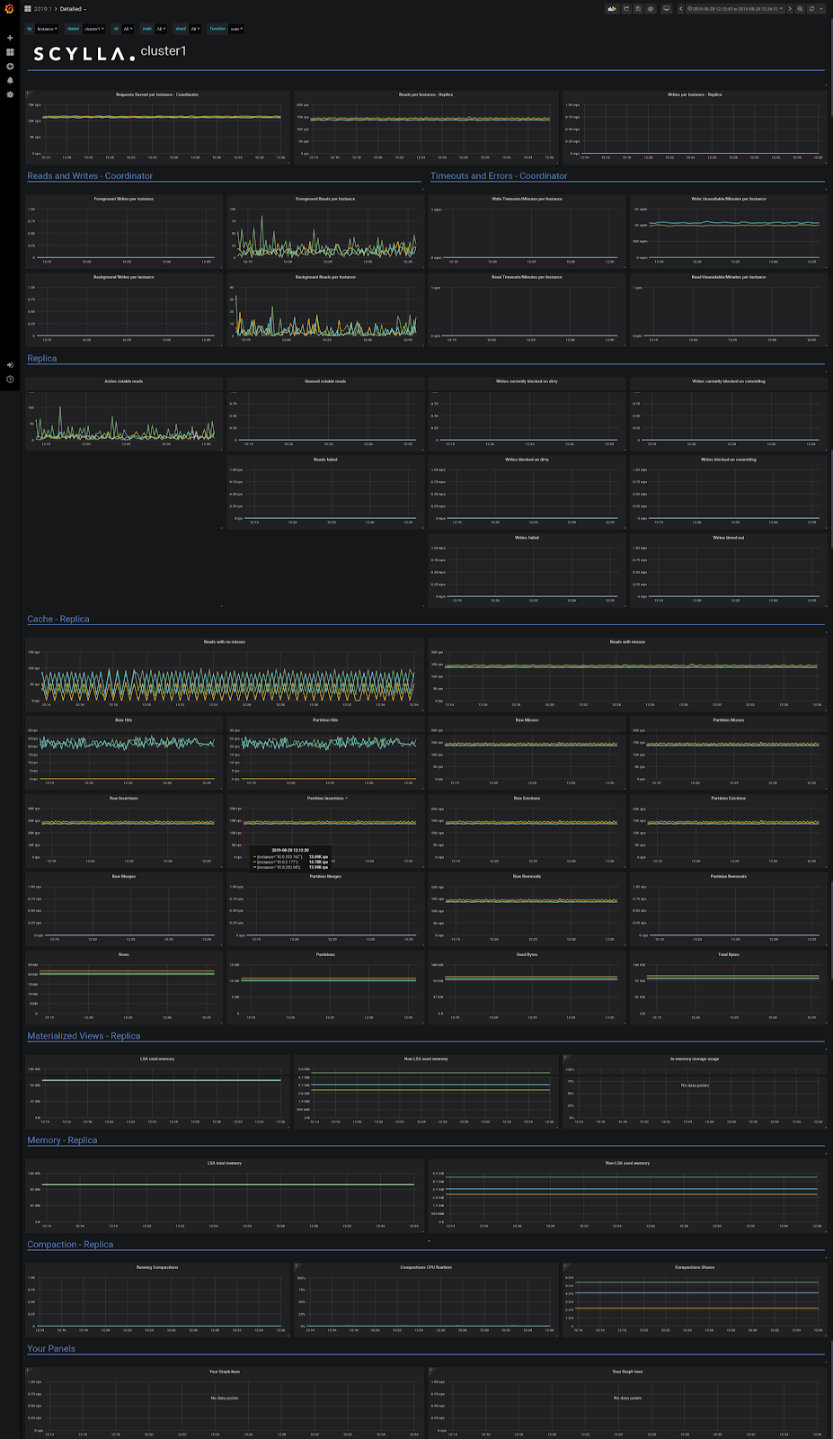The image size is (833, 1439).
Task: Click the zoom out time range icon
Action: click(801, 9)
